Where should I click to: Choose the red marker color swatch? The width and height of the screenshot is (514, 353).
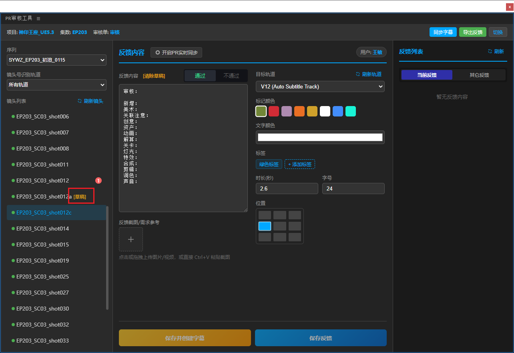274,111
